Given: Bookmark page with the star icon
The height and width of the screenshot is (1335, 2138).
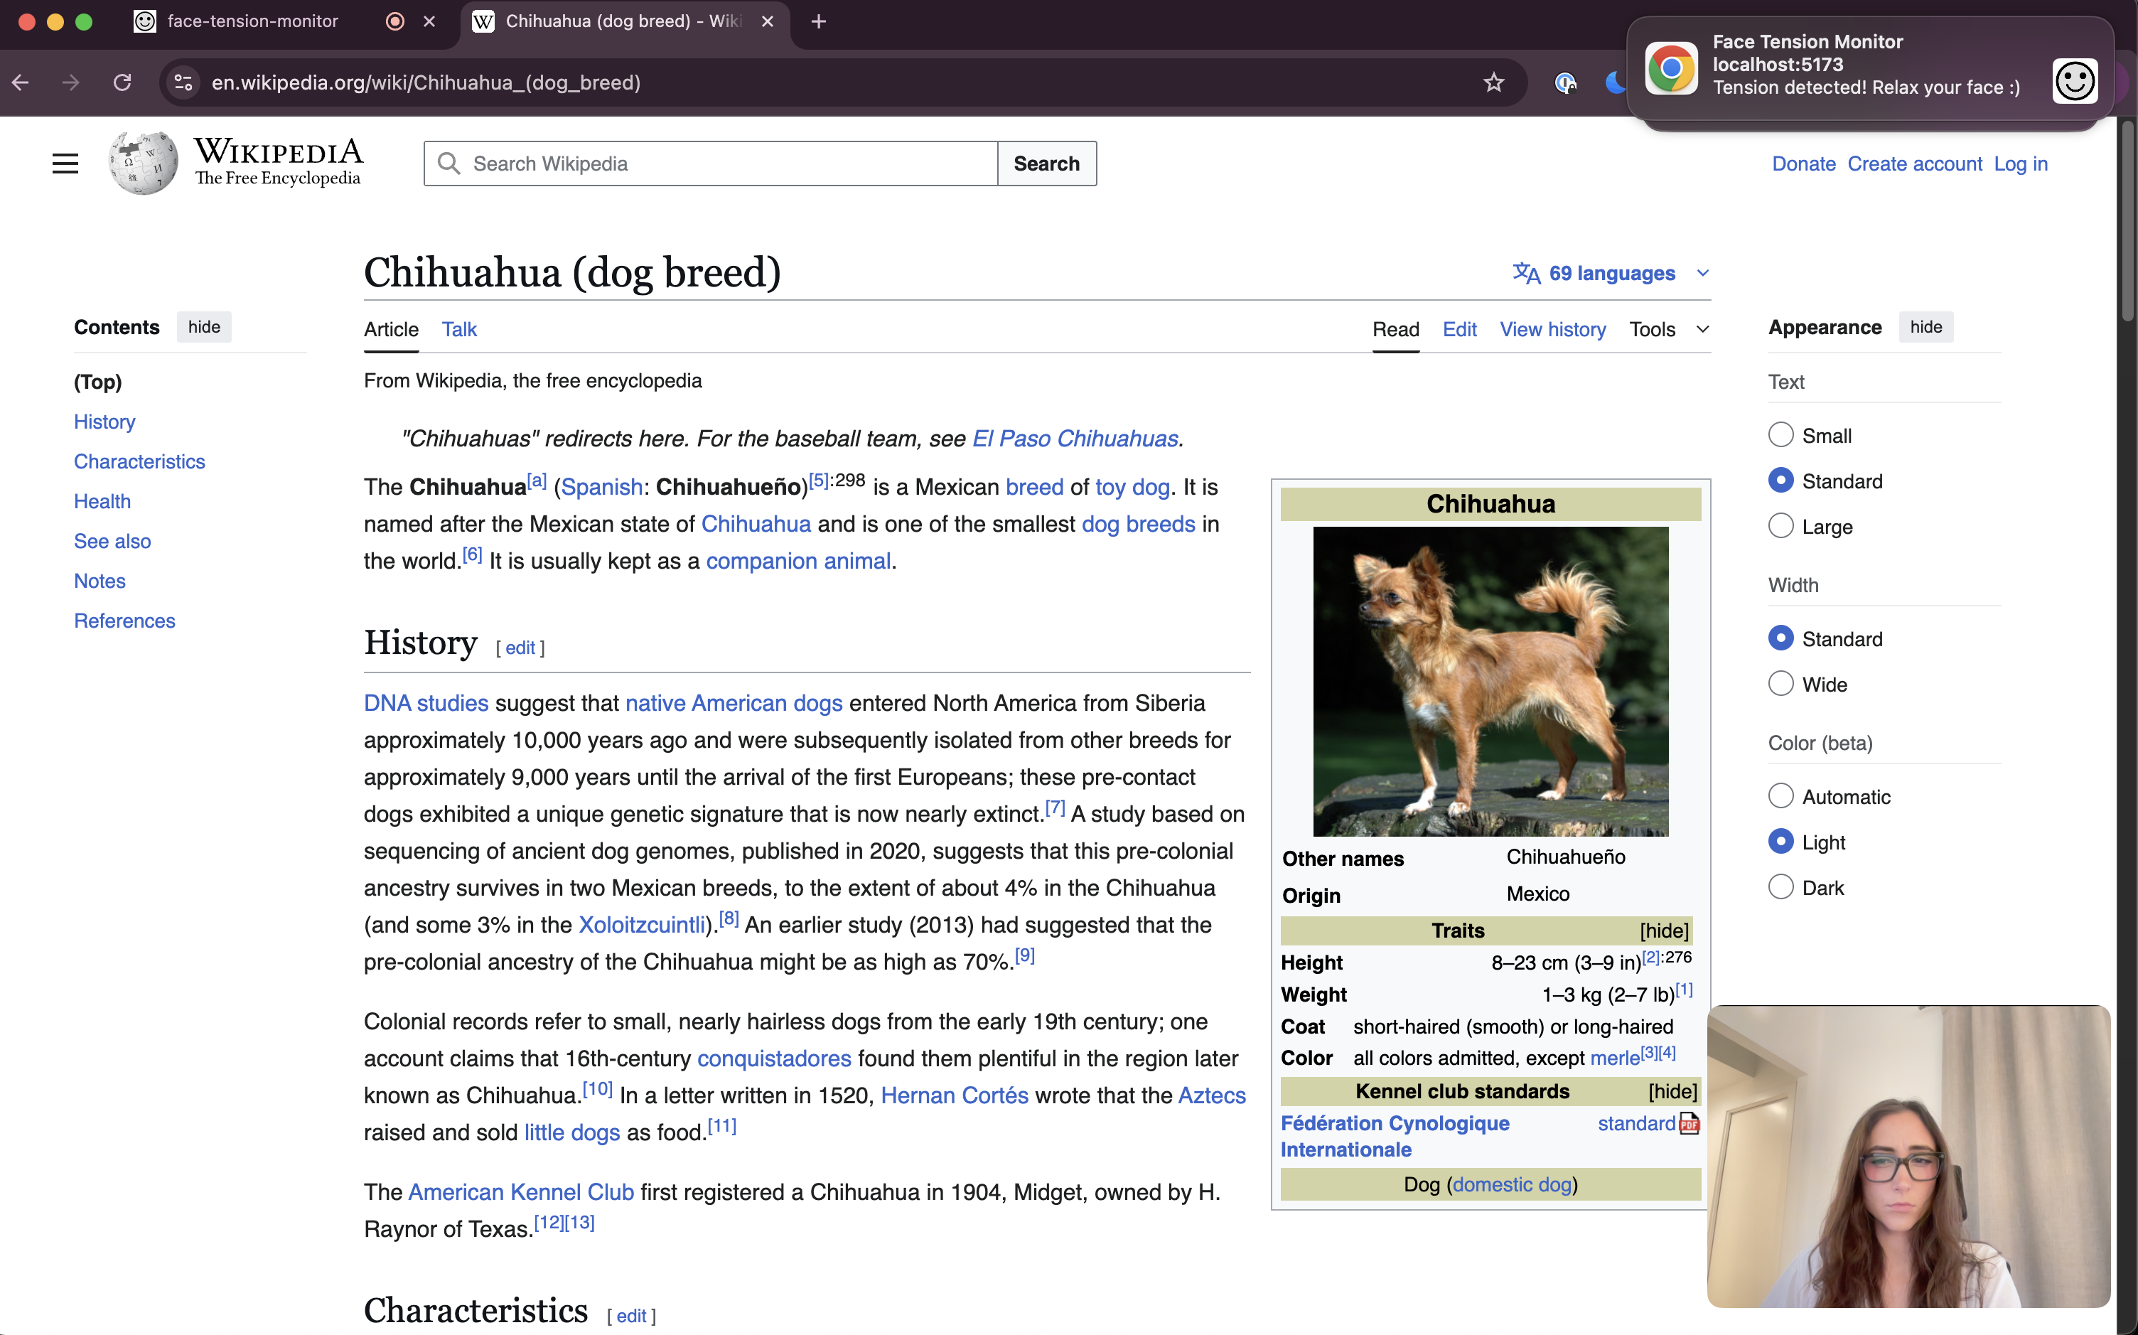Looking at the screenshot, I should (x=1493, y=82).
